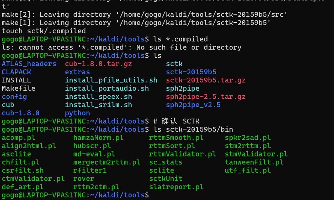Click the '# 确认 SCTK' comment text

click(177, 121)
